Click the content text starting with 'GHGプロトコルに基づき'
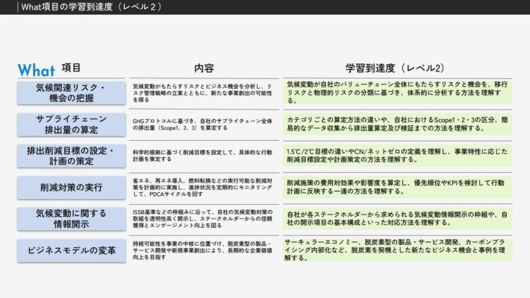 [x=203, y=124]
